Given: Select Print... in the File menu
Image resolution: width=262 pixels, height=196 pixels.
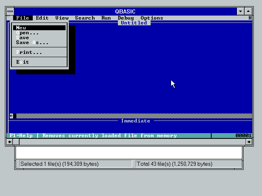Looking at the screenshot, I should click(x=39, y=52).
